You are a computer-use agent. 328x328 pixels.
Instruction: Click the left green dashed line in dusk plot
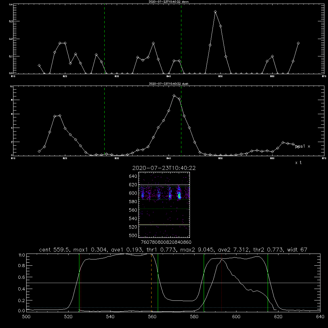(104, 121)
